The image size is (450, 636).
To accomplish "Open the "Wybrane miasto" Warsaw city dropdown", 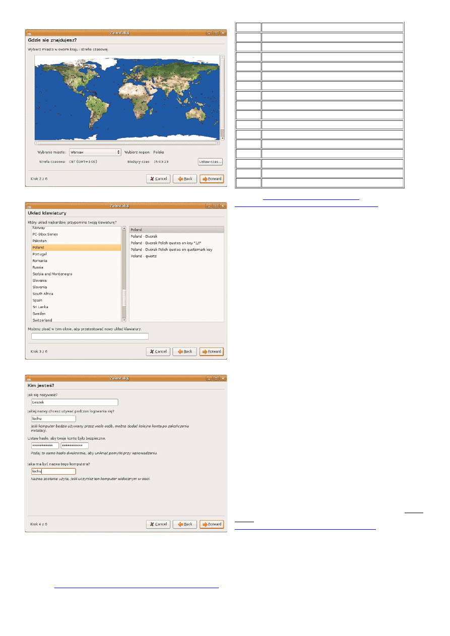I will point(95,152).
